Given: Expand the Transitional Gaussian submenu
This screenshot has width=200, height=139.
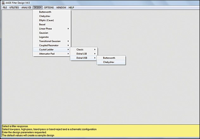Looking at the screenshot, I should click(x=50, y=41).
